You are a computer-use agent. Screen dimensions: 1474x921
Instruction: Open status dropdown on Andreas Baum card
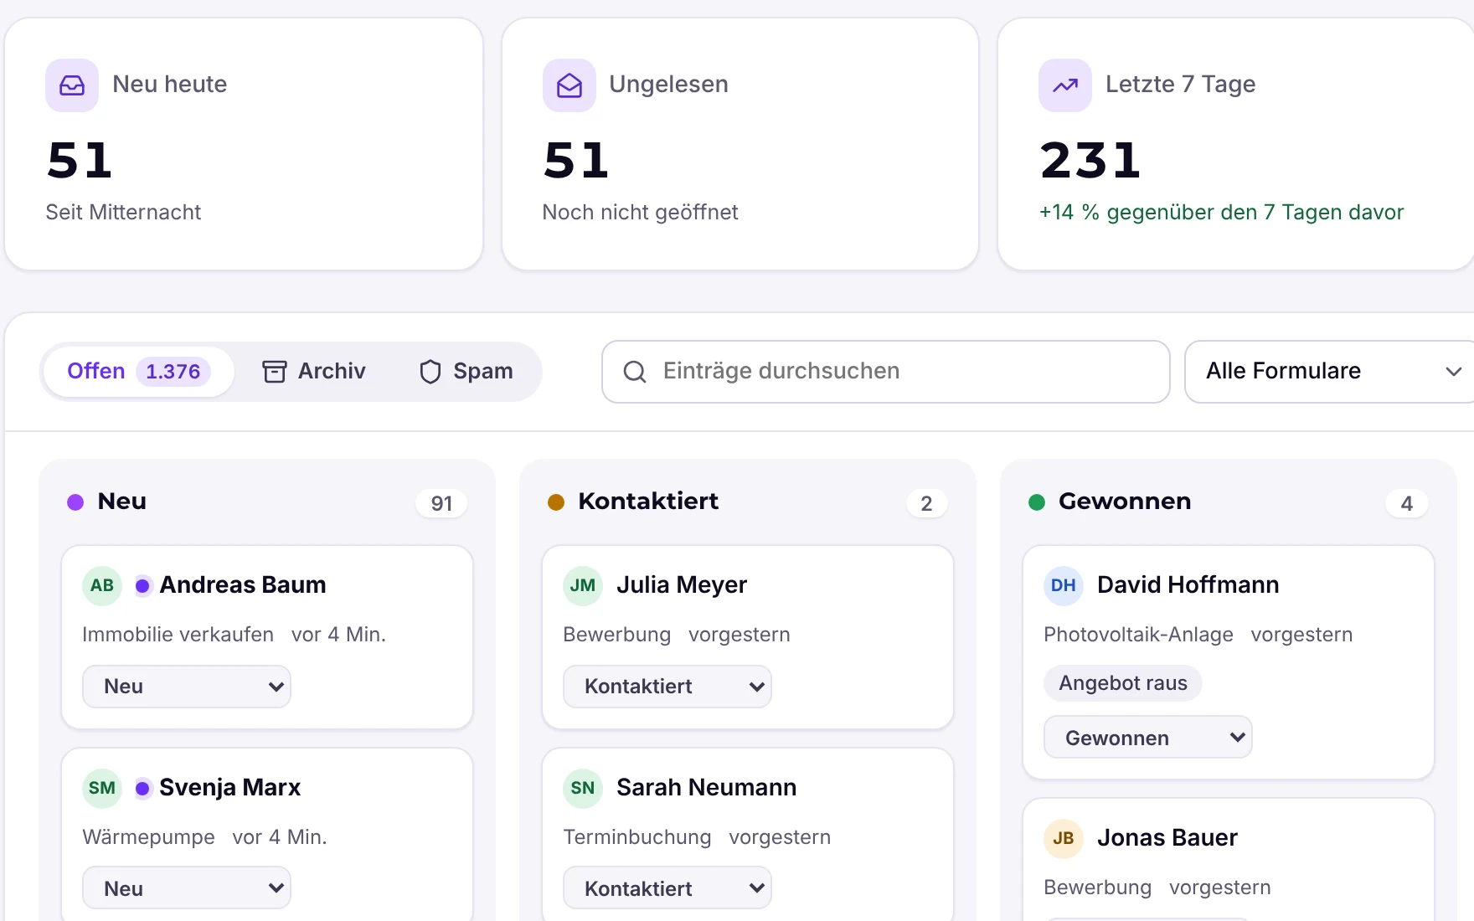[x=187, y=687]
